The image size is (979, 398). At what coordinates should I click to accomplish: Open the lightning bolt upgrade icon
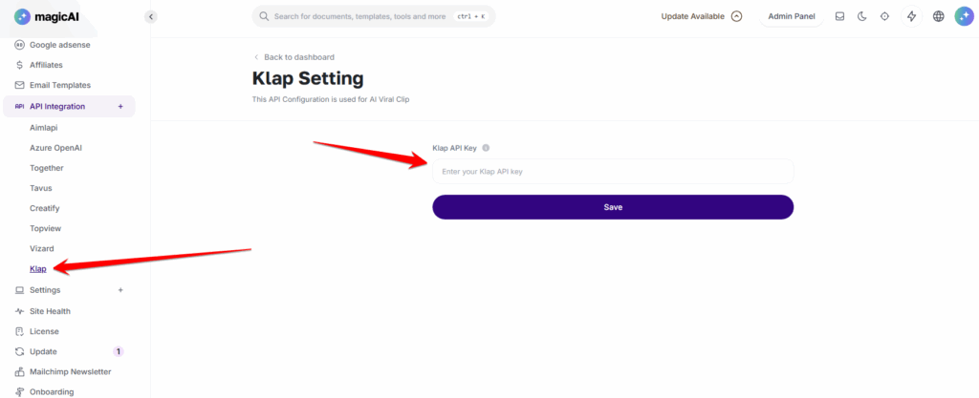[x=911, y=17]
